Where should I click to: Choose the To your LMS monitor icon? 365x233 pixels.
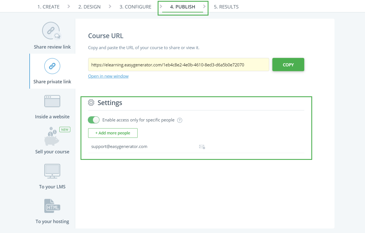tap(52, 171)
